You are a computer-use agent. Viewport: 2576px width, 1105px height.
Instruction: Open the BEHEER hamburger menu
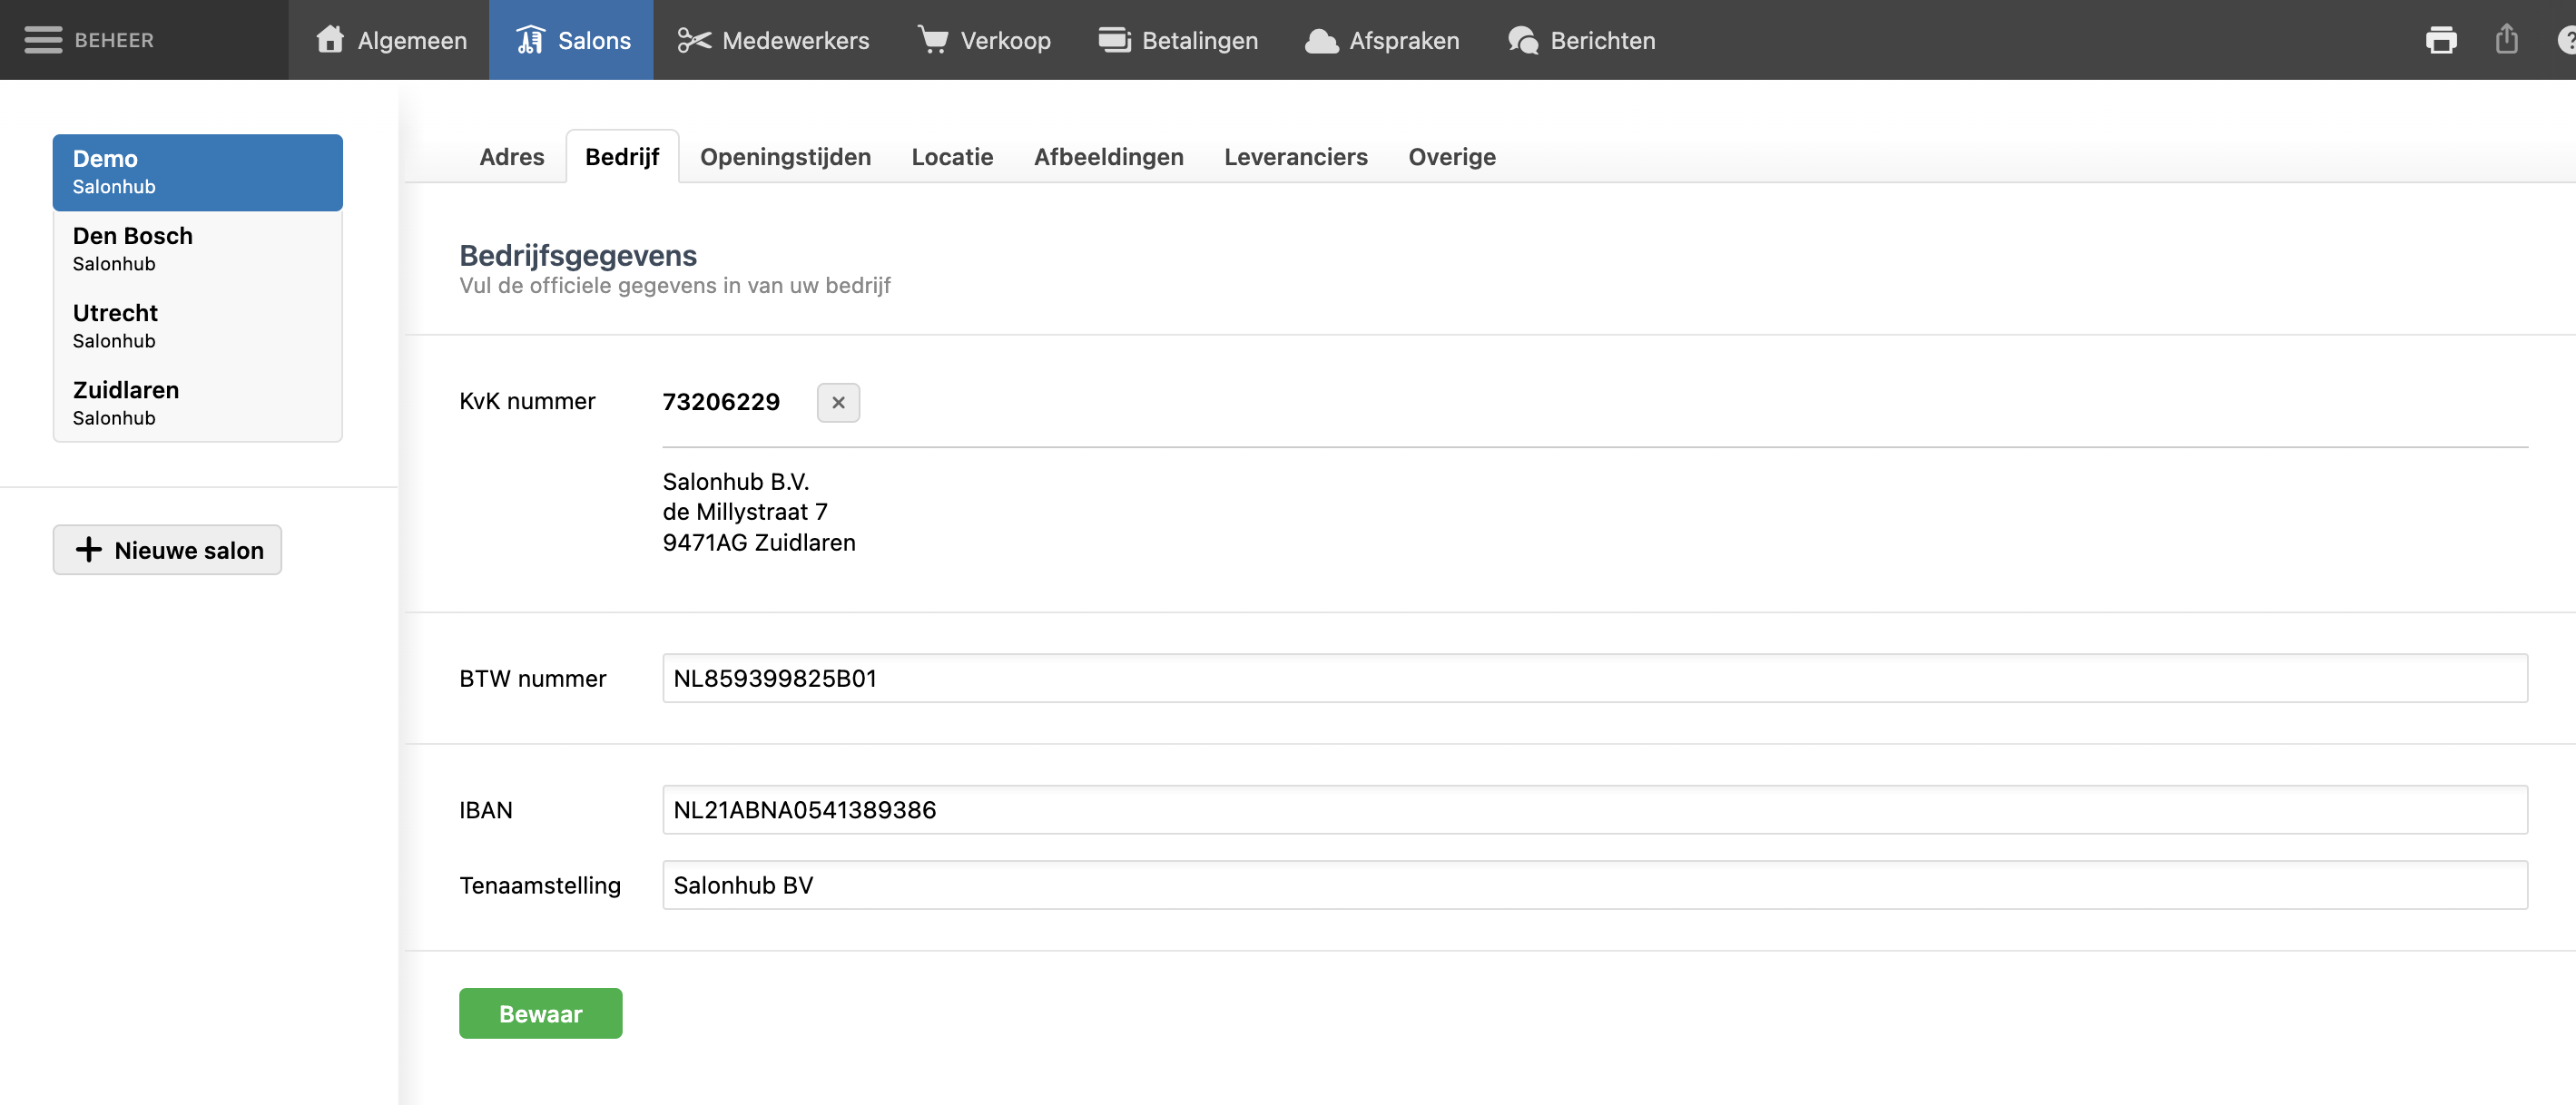click(x=43, y=40)
